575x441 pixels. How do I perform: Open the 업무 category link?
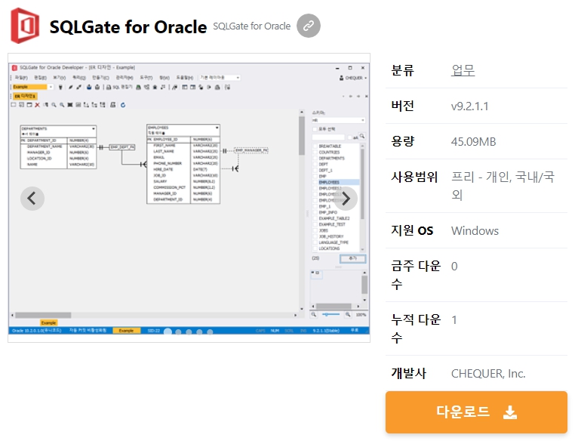click(463, 69)
